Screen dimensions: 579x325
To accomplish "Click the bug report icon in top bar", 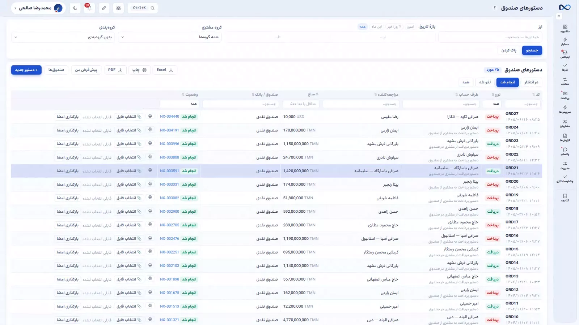I will click(x=118, y=8).
